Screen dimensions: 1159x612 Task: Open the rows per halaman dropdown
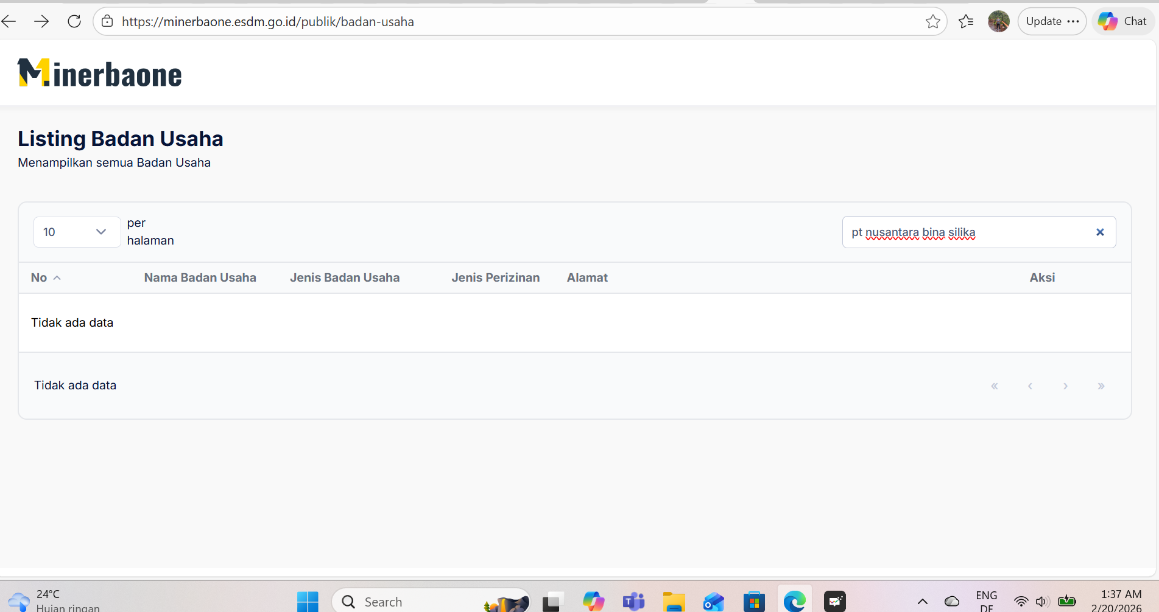pos(77,232)
